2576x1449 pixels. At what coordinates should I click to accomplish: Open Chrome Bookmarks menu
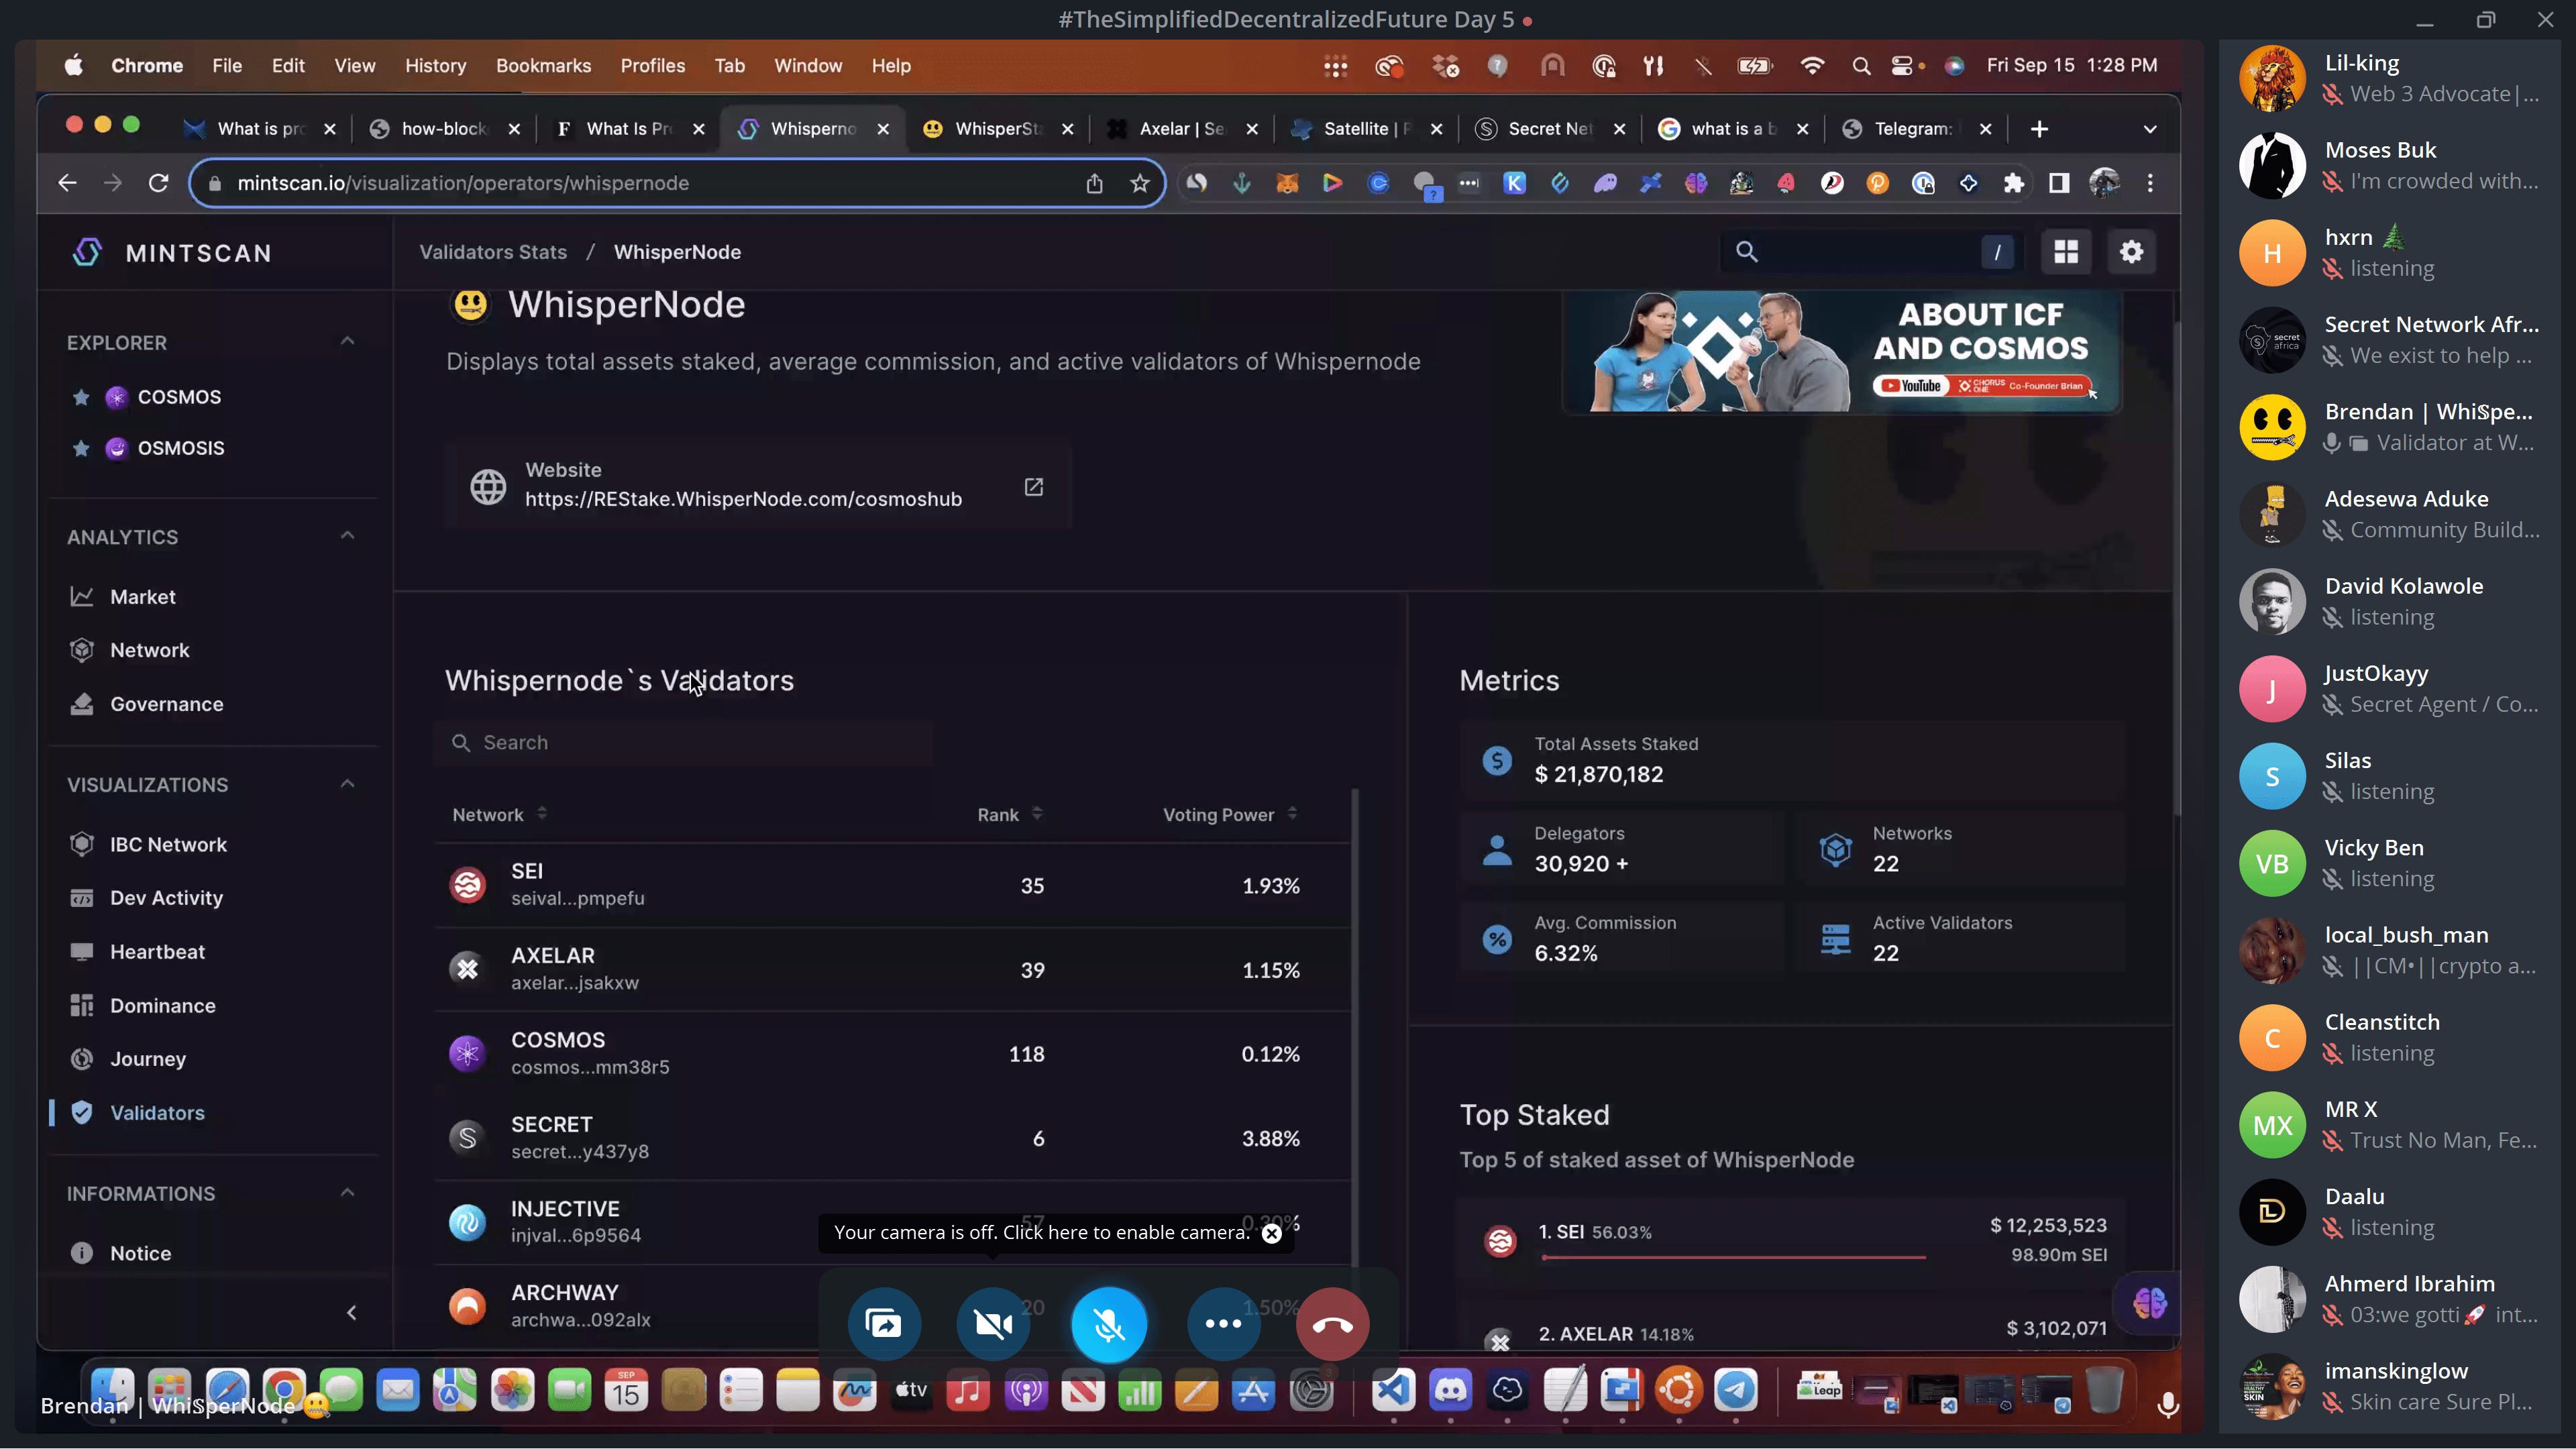pyautogui.click(x=543, y=66)
